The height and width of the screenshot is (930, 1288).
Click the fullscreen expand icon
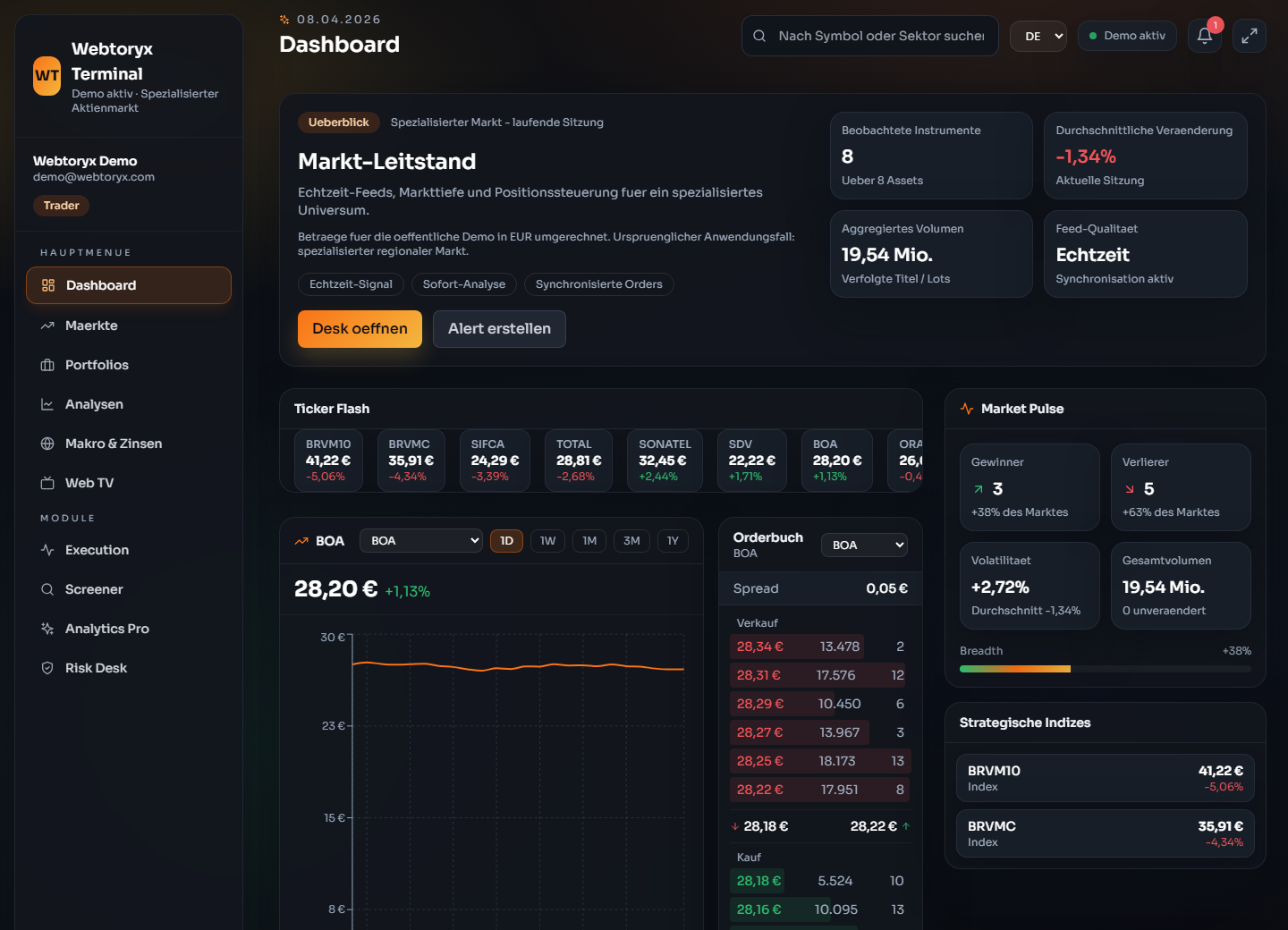coord(1250,36)
